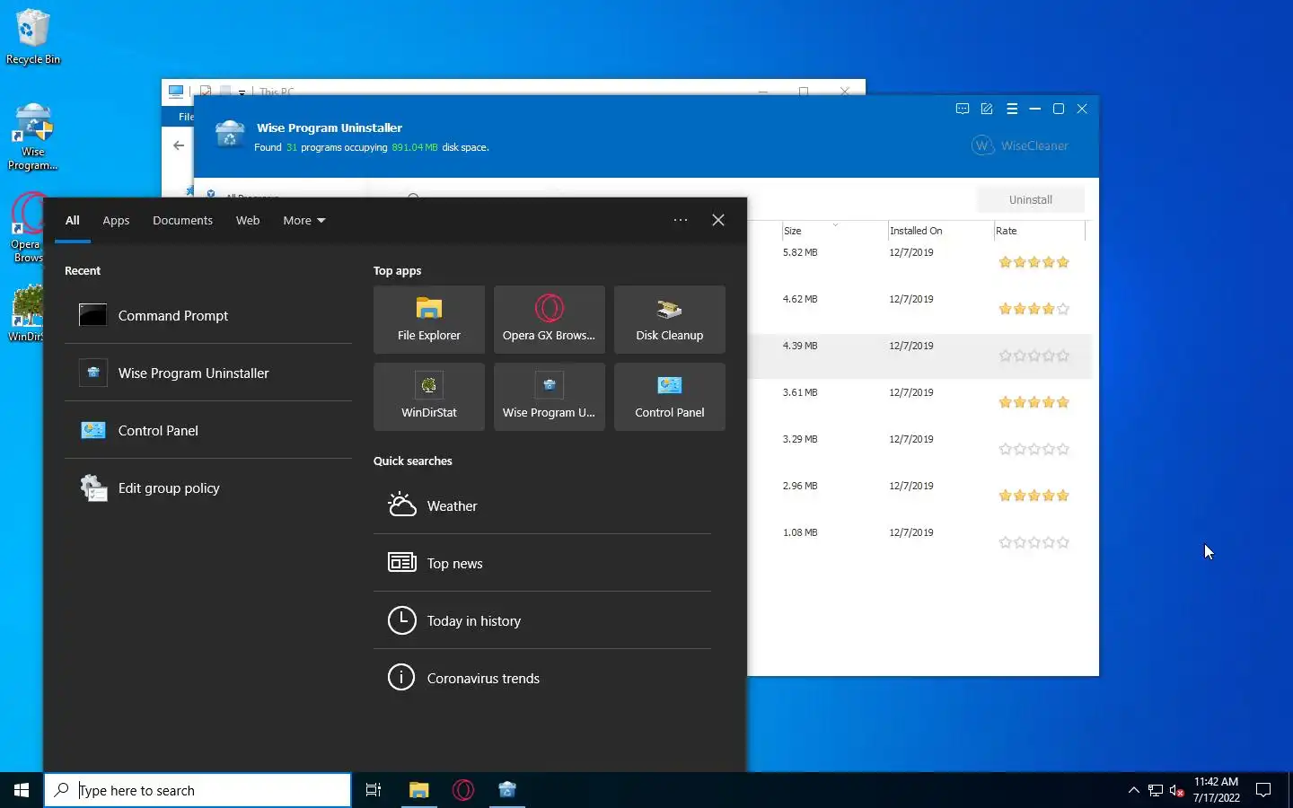1293x808 pixels.
Task: Click the Type here to search box
Action: point(198,790)
